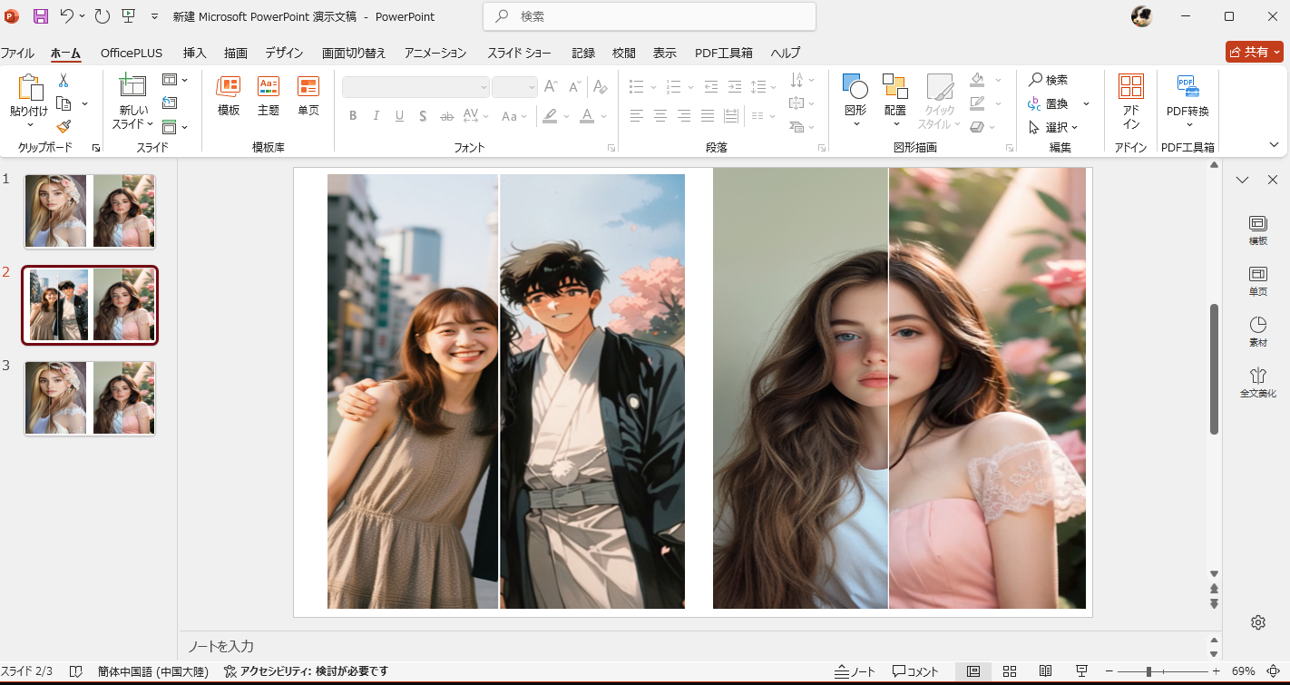Click the Save icon in title bar
The width and height of the screenshot is (1290, 685).
click(x=41, y=16)
